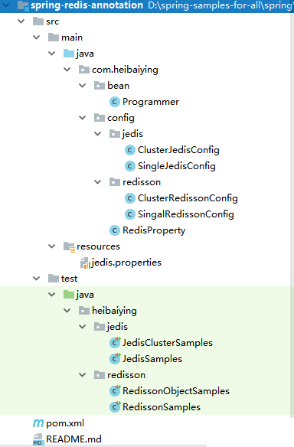Click the ClusterJedisConfig class icon
The image size is (294, 447).
click(x=130, y=150)
